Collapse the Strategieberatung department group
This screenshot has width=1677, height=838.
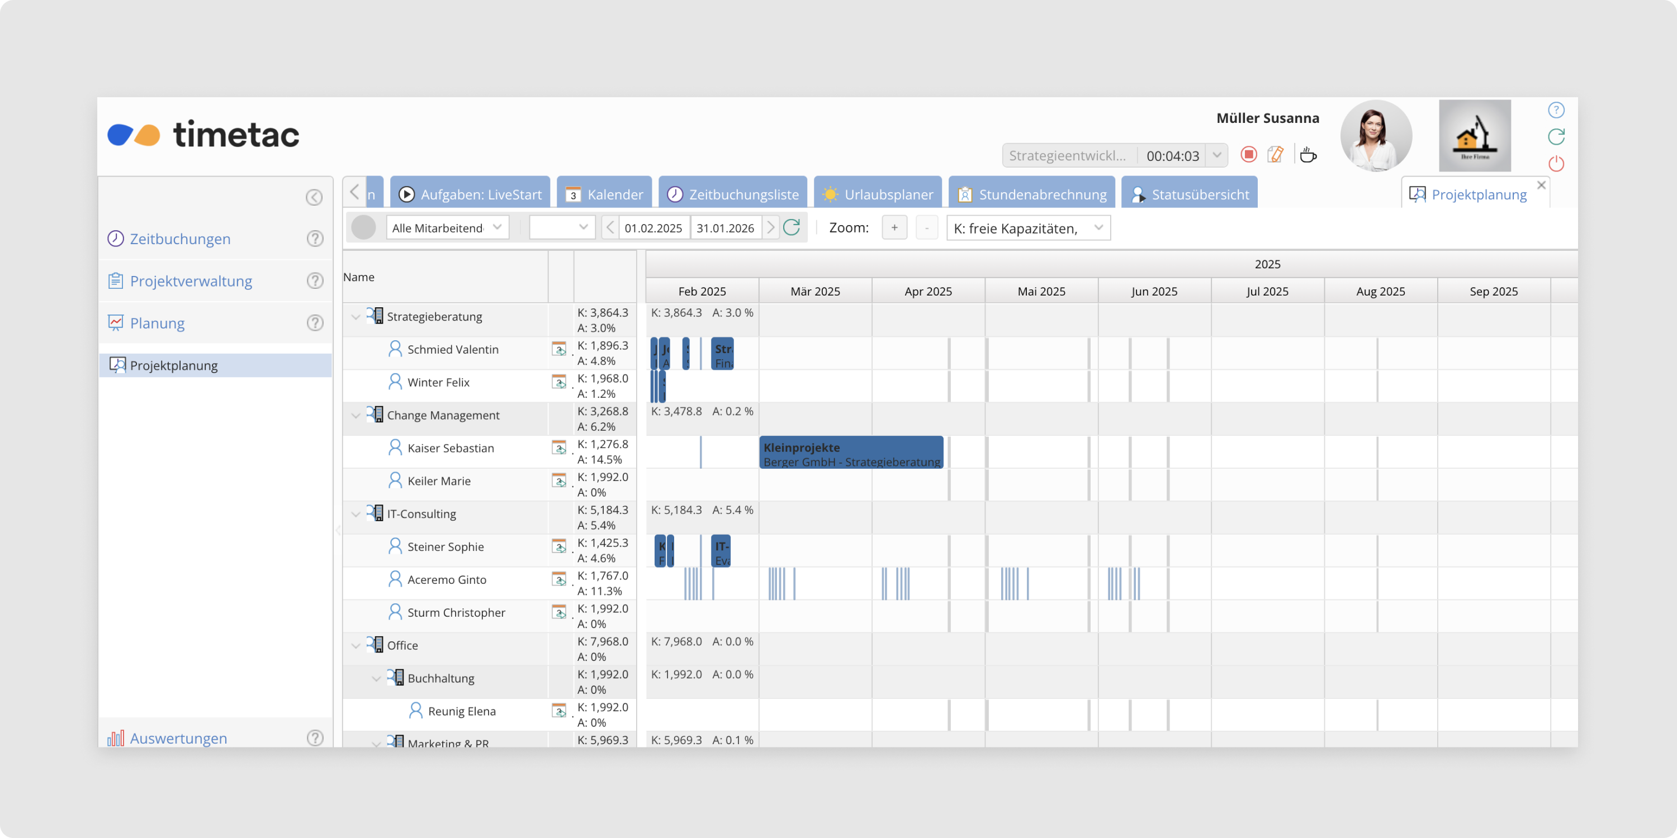coord(356,317)
